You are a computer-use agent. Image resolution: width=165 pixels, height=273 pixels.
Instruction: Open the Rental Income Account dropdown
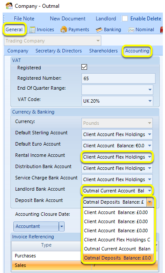(x=149, y=157)
